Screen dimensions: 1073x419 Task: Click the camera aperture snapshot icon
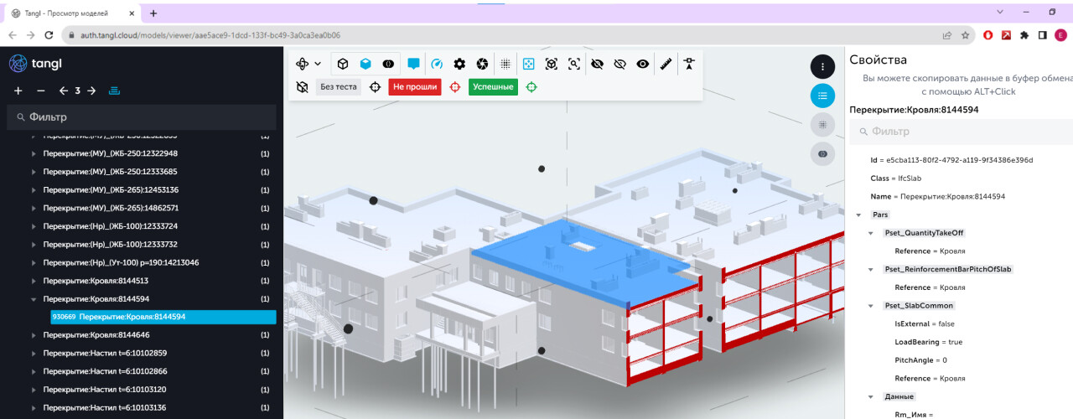click(x=482, y=64)
